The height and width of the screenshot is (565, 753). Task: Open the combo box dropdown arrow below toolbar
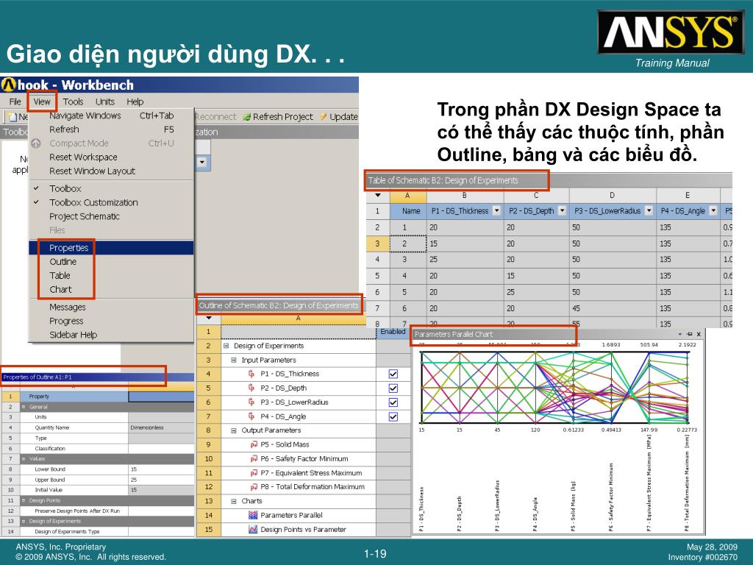pyautogui.click(x=202, y=163)
